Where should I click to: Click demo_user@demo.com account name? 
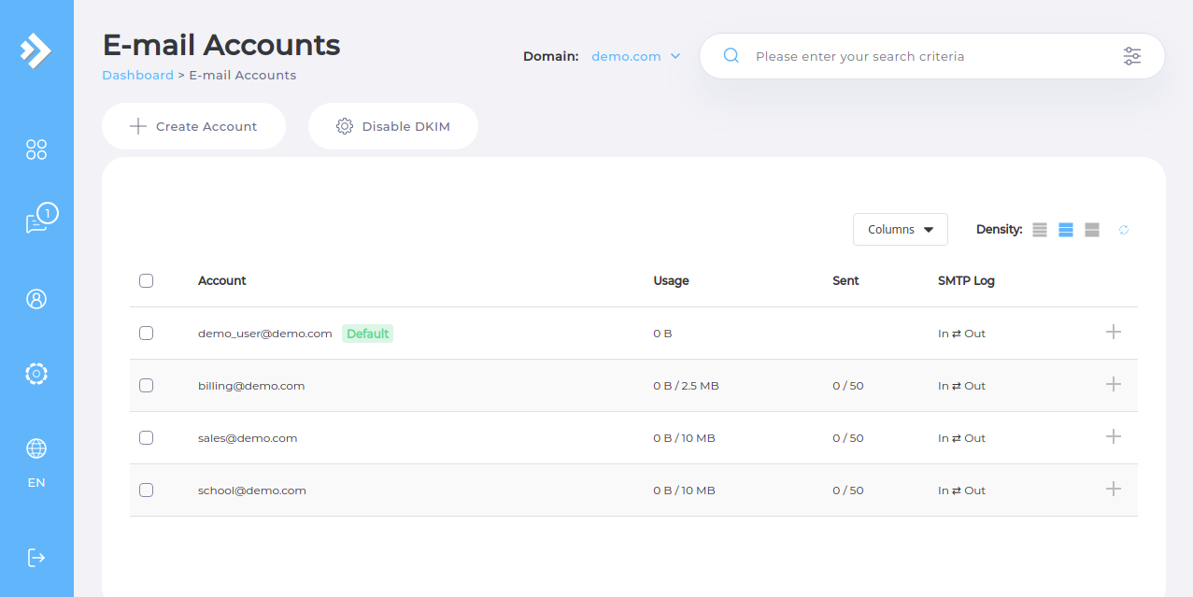pos(265,334)
